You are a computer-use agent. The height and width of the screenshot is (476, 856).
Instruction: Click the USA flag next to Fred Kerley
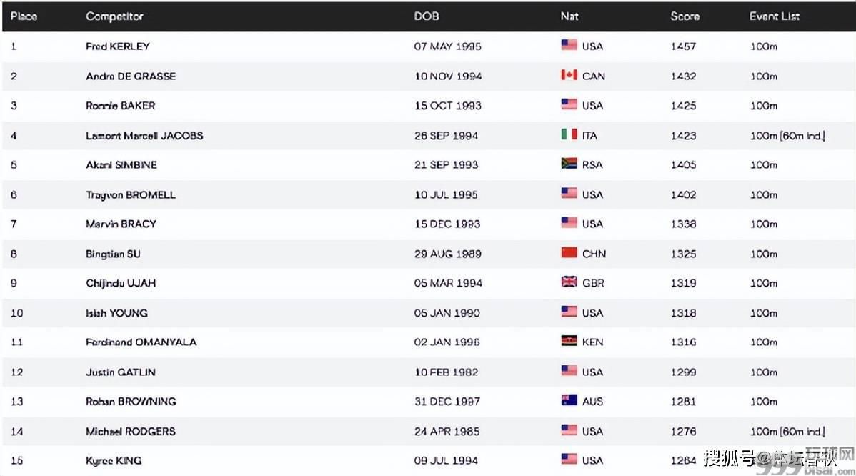pyautogui.click(x=569, y=45)
